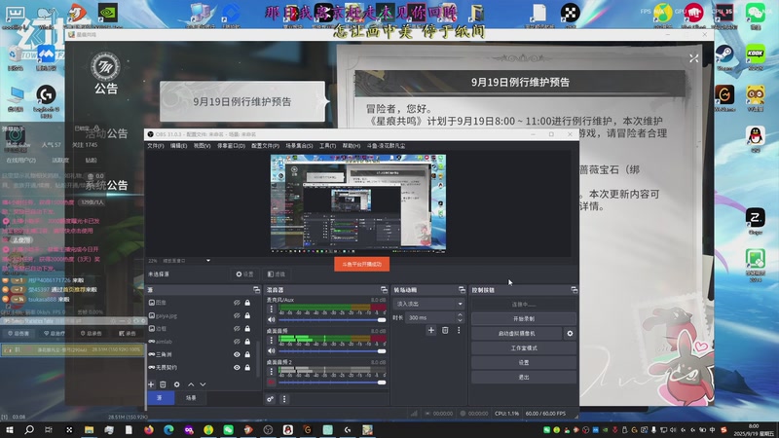Viewport: 779px width, 438px height.
Task: Toggle lock on 三角洲 source
Action: 247,354
